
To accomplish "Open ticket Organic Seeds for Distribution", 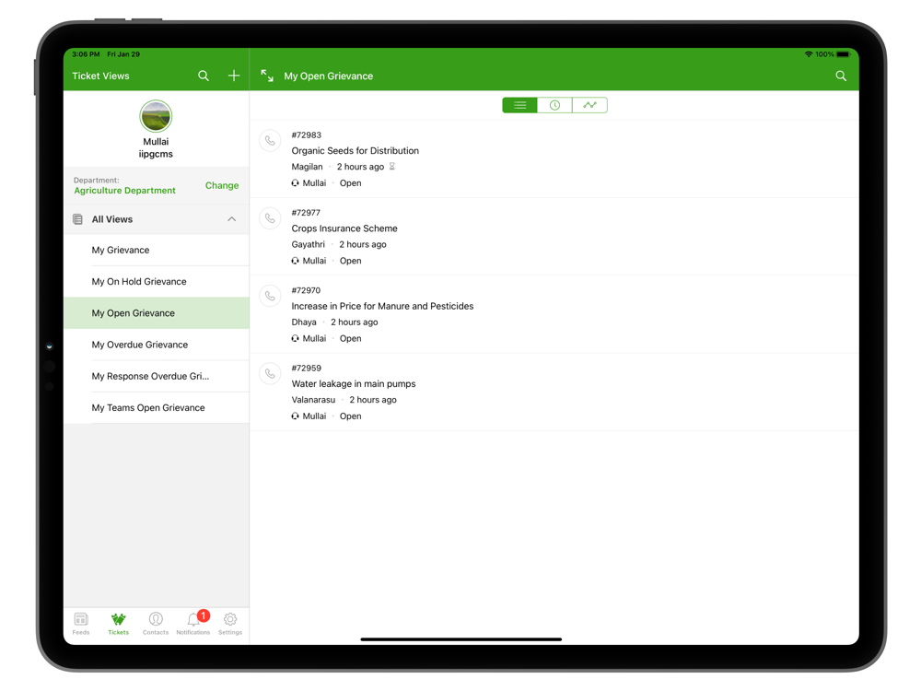I will tap(554, 158).
